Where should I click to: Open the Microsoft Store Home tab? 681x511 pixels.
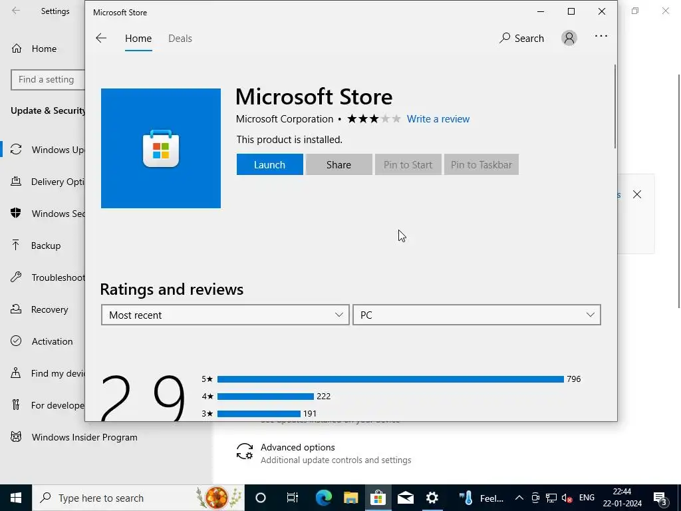[138, 38]
